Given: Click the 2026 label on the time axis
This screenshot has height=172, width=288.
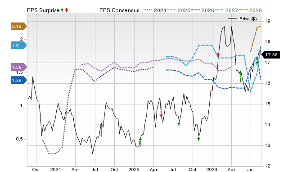Looking at the screenshot, I should point(211,169).
